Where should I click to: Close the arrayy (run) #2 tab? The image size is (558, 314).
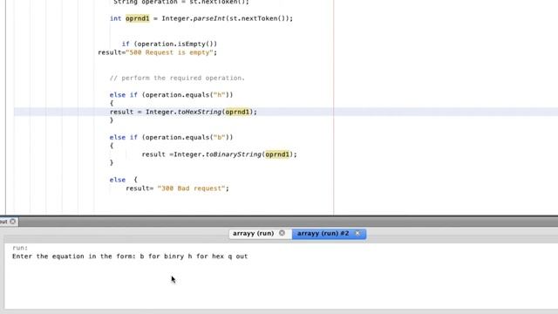[357, 234]
